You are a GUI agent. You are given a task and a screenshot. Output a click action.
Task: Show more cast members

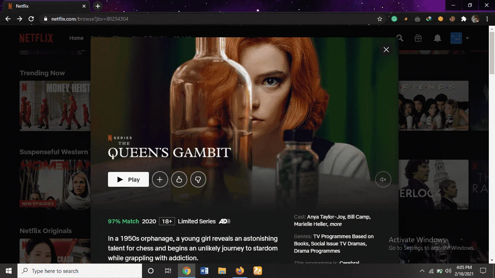336,224
